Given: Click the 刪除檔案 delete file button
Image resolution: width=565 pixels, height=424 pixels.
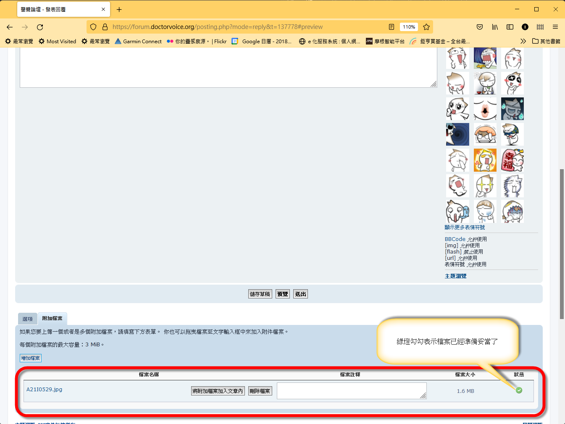Looking at the screenshot, I should click(260, 391).
